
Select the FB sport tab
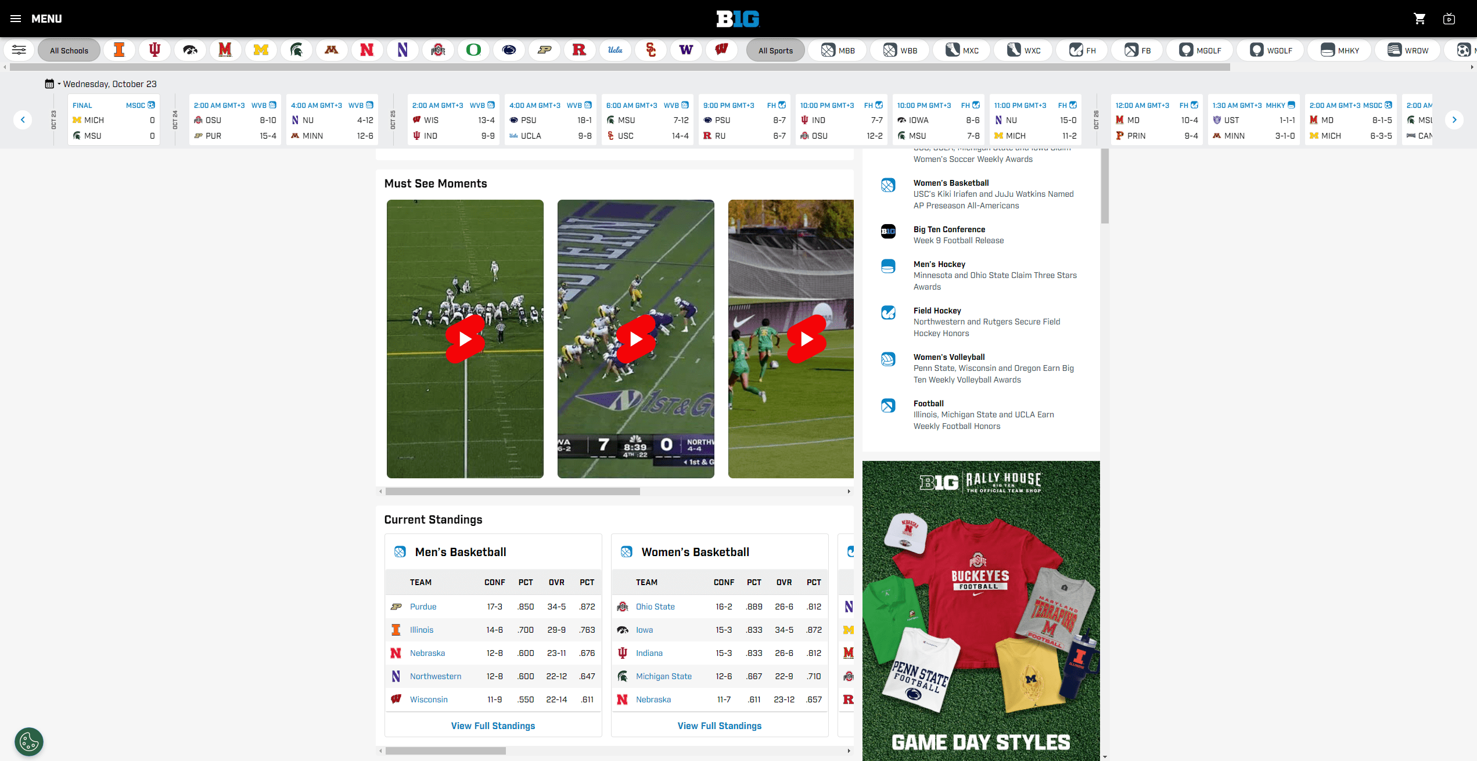[x=1137, y=51]
